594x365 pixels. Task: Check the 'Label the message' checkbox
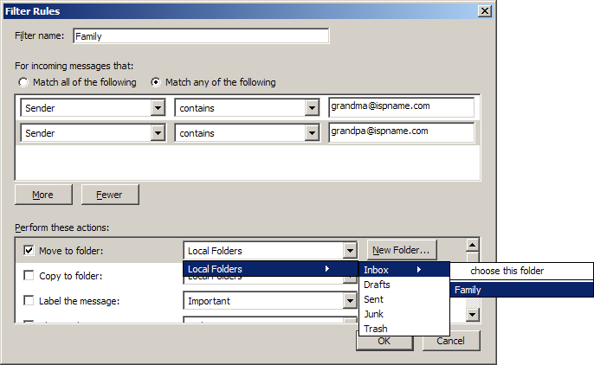29,301
